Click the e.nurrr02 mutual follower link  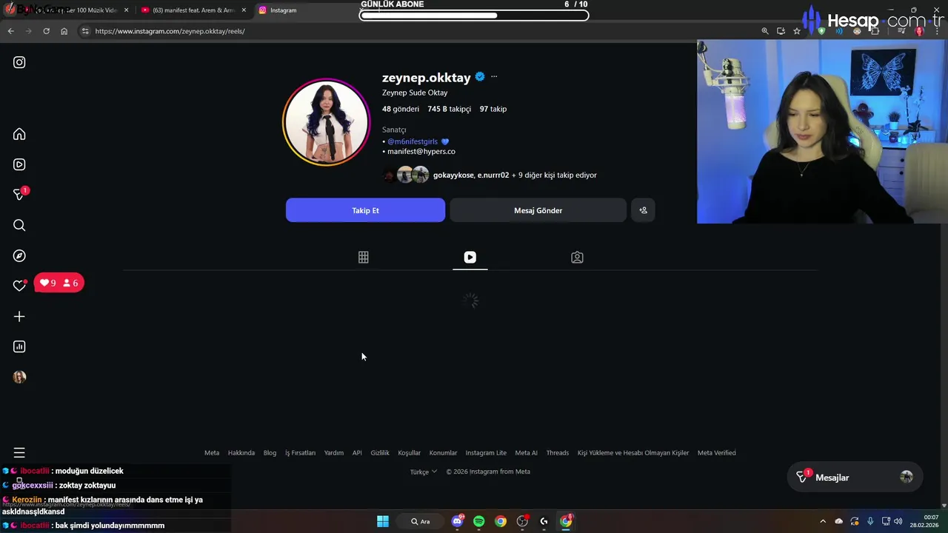pos(493,175)
